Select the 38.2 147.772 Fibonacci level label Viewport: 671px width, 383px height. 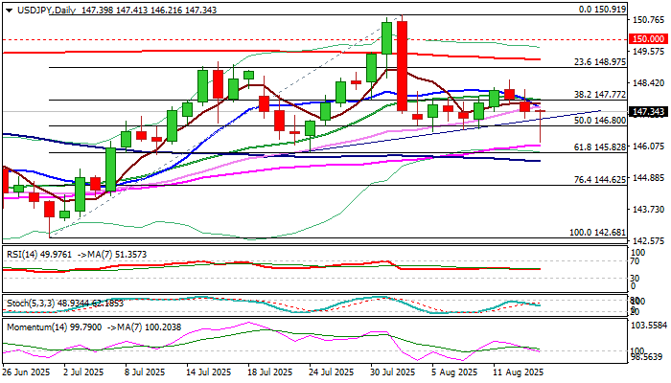tap(599, 95)
